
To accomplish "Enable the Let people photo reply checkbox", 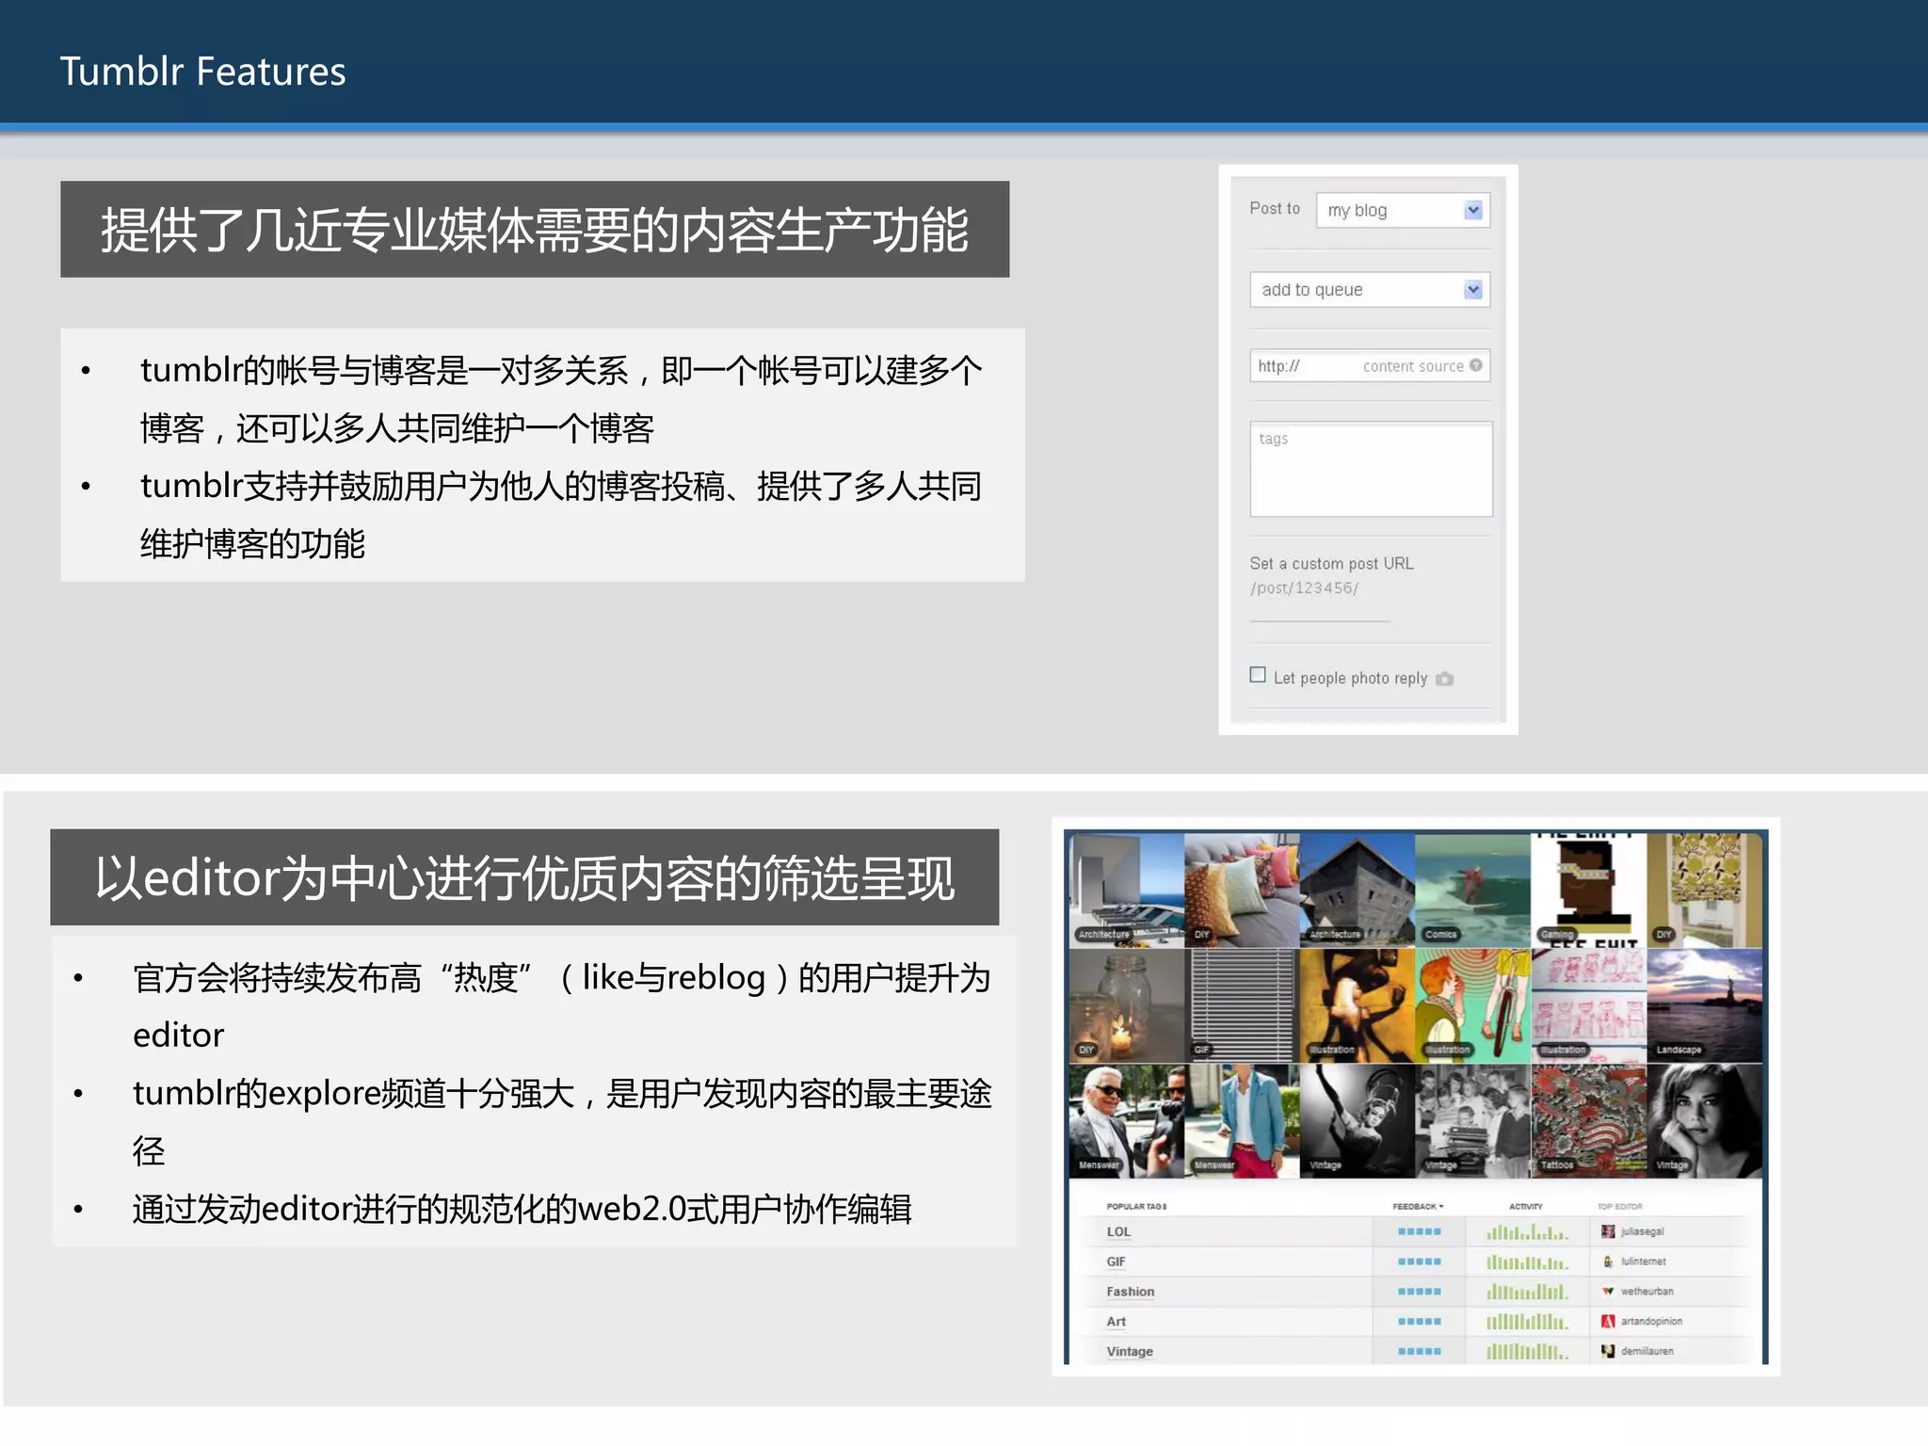I will click(1258, 675).
